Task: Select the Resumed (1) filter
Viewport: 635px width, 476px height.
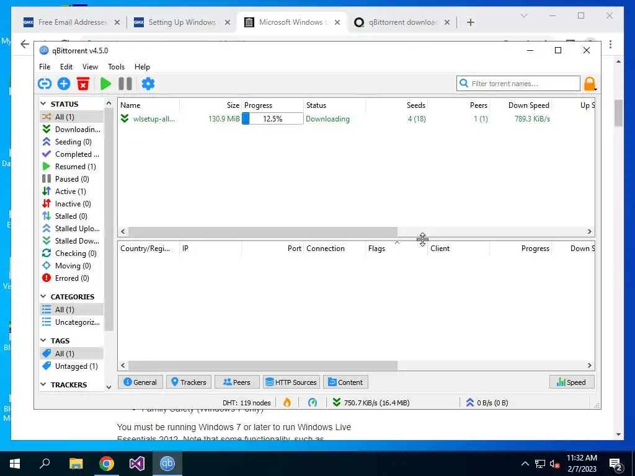Action: pos(72,166)
